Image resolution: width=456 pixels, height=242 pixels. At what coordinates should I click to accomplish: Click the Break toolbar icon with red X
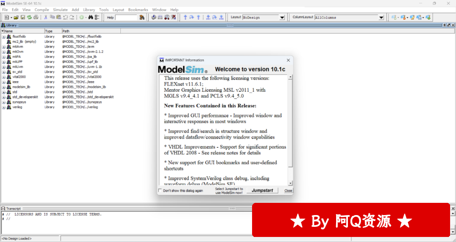click(x=174, y=17)
